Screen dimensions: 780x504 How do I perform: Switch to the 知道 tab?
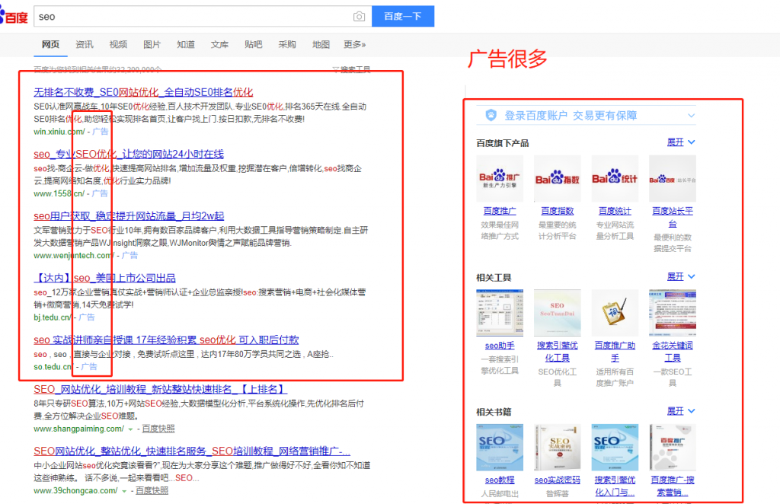(186, 45)
